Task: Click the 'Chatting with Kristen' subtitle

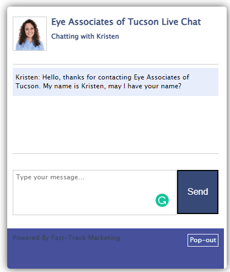Action: tap(85, 36)
